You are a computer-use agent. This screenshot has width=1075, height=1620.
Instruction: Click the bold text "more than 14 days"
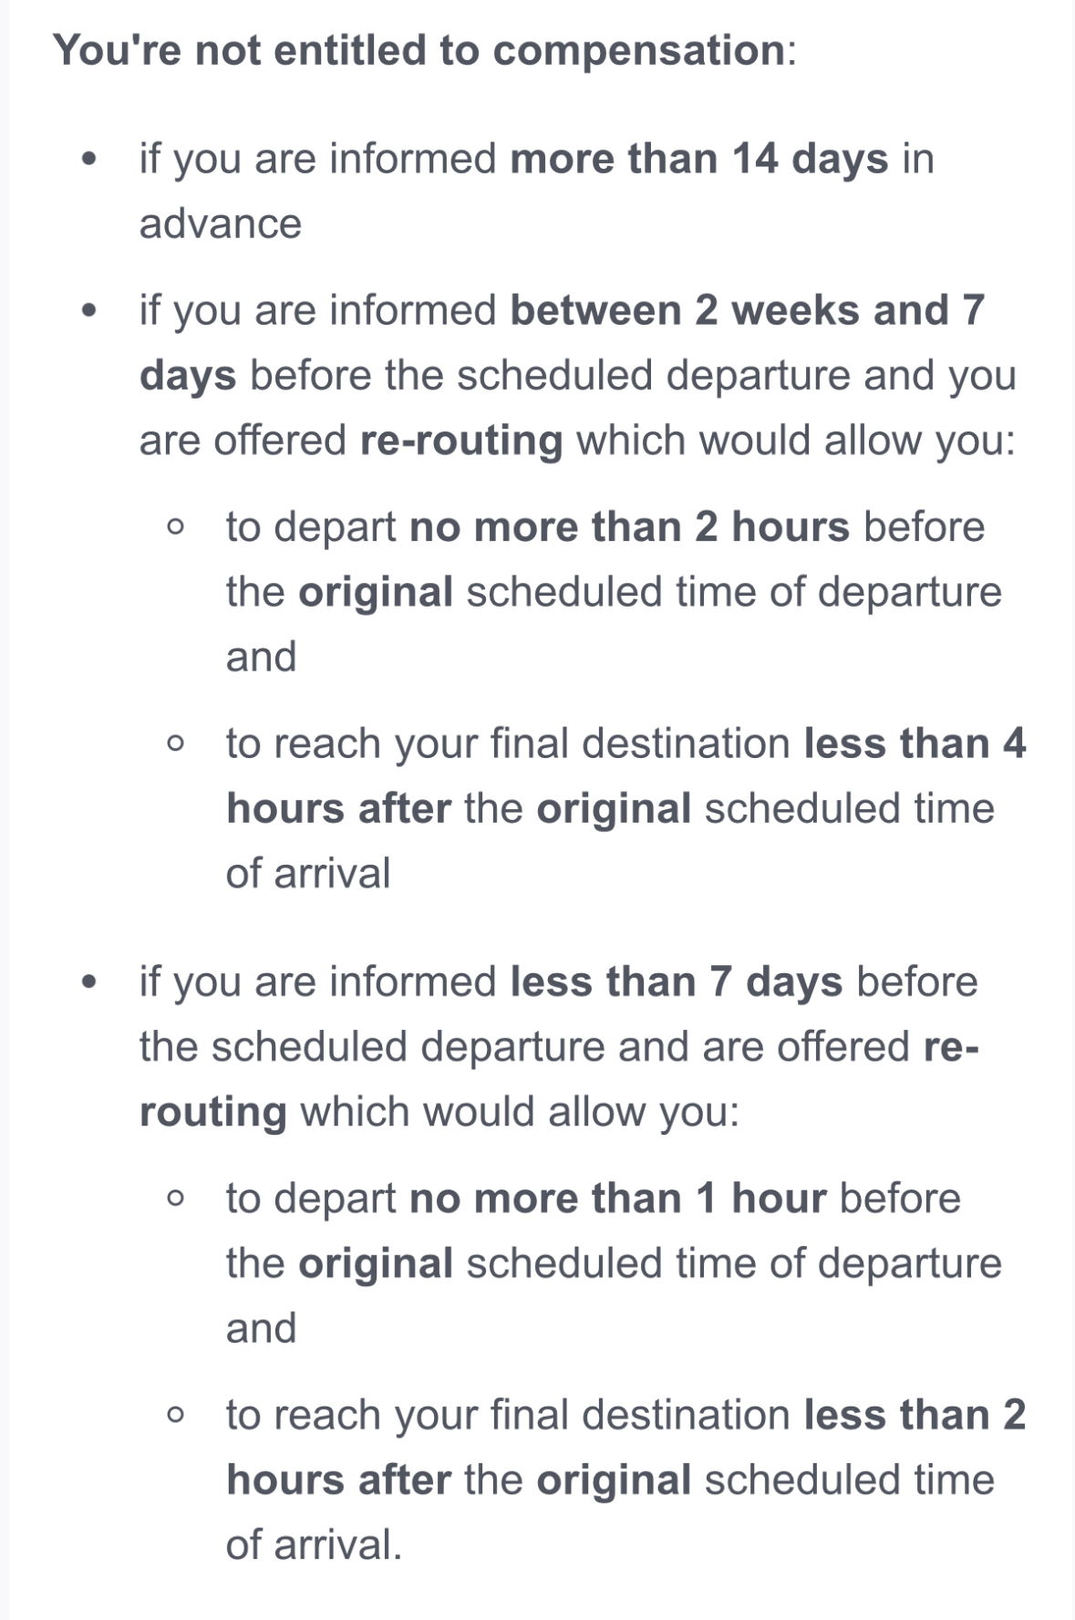pos(698,159)
